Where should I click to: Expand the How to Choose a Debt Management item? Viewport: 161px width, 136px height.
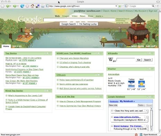click(x=58, y=101)
